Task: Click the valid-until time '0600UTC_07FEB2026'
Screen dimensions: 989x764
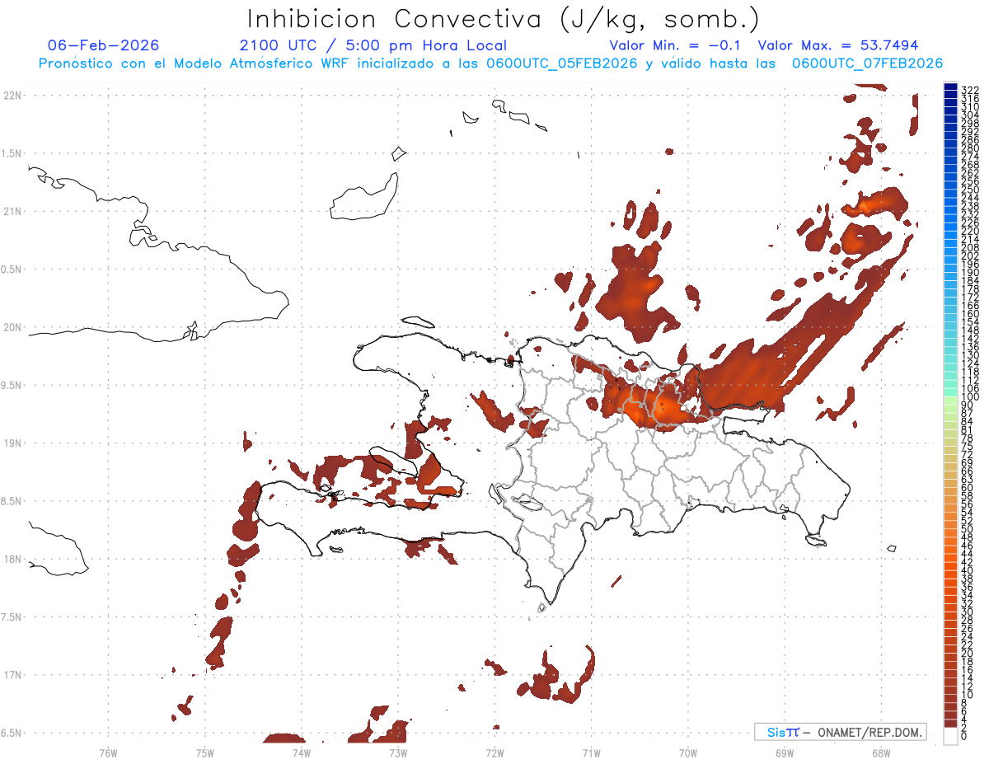Action: [x=868, y=63]
